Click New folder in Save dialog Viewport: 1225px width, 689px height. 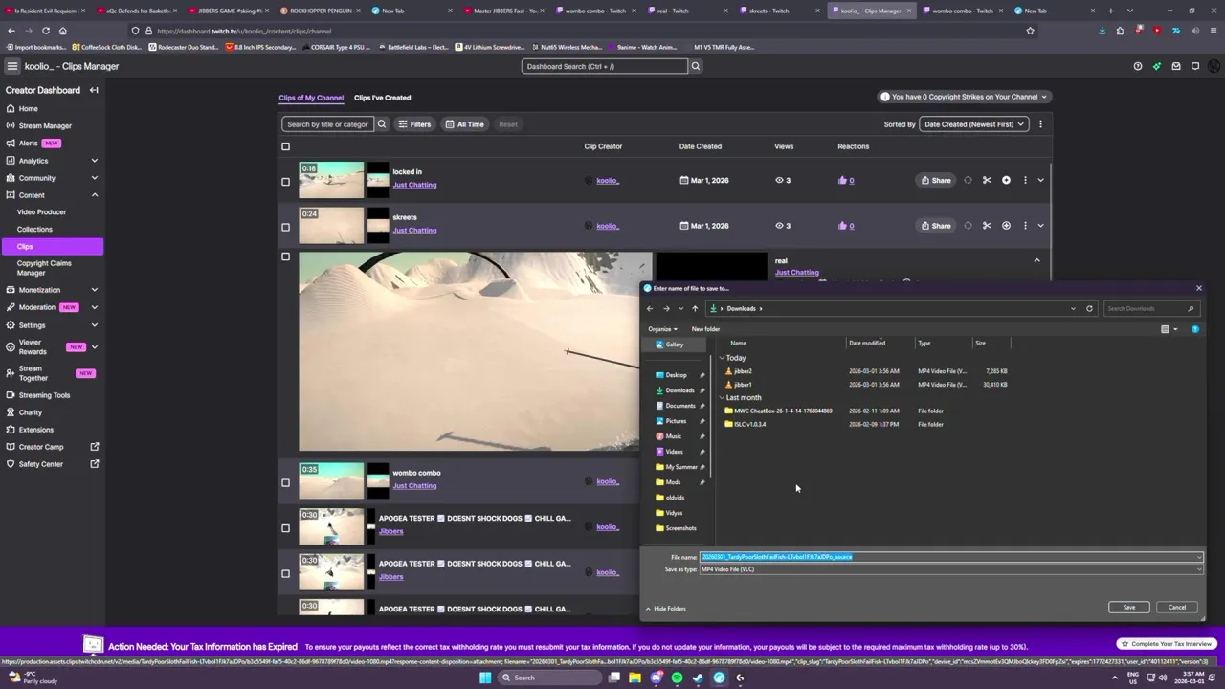tap(705, 329)
